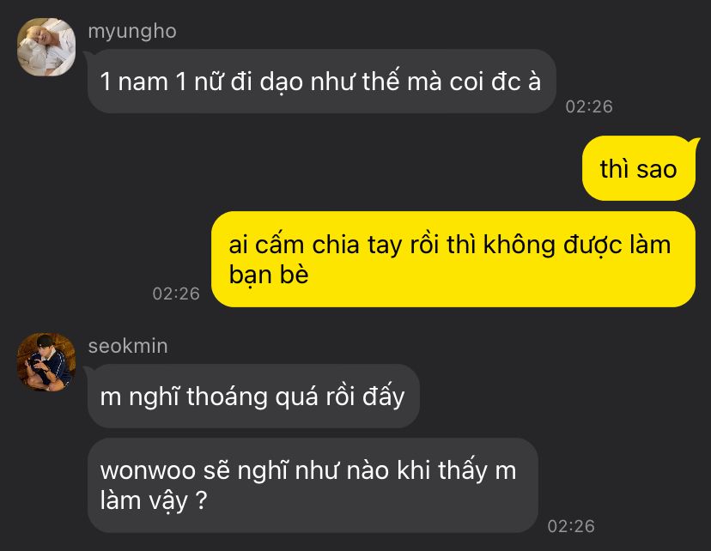The image size is (711, 551).
Task: Tap the seokmin sender name
Action: coord(128,346)
